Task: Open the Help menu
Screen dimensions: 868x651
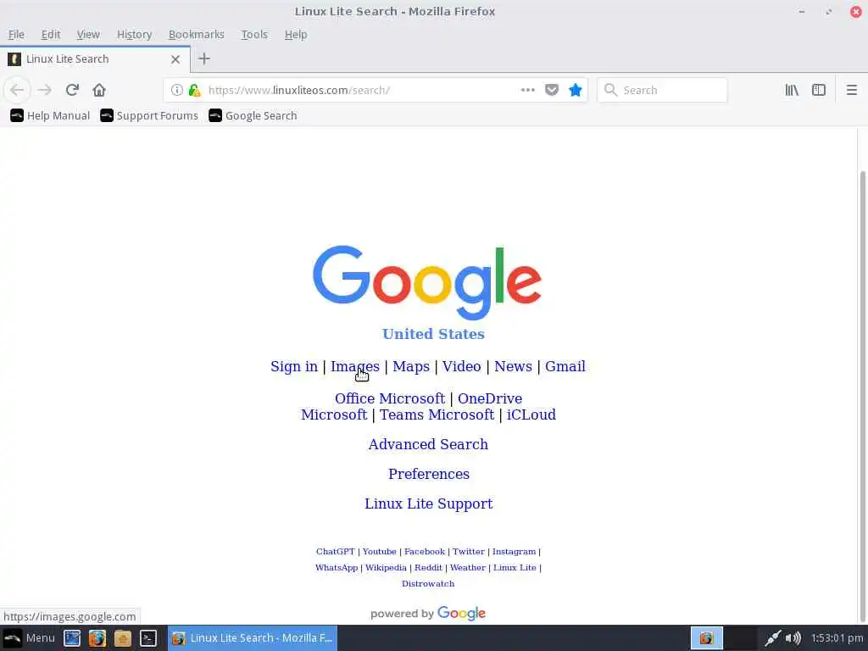Action: click(x=296, y=34)
